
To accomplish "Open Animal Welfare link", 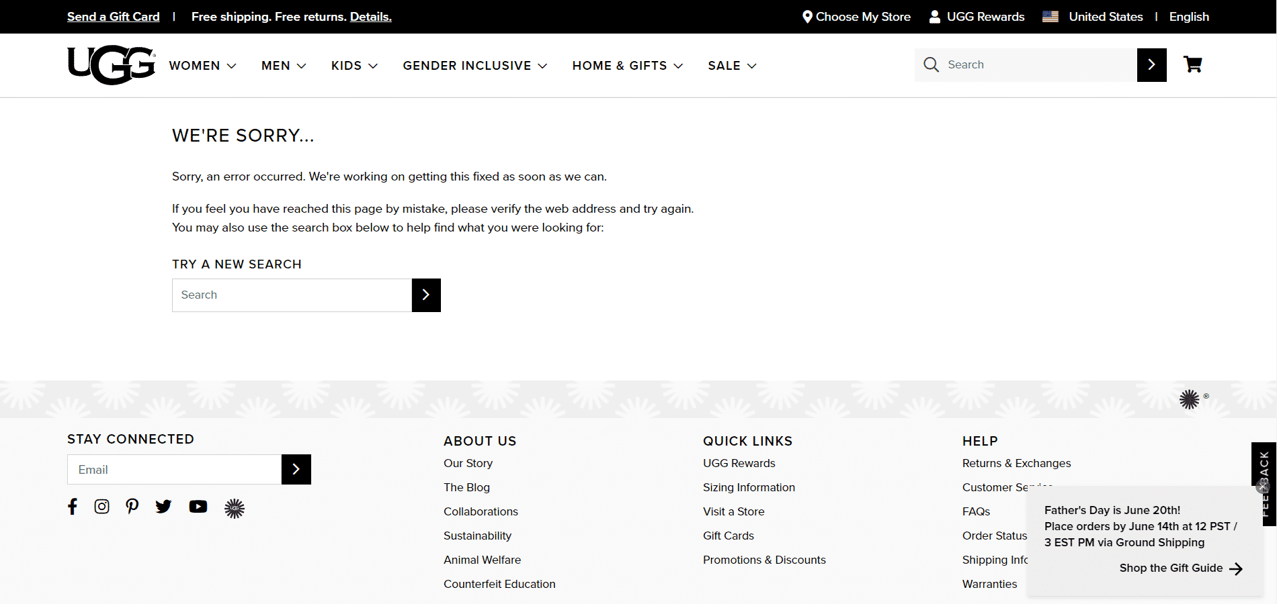I will coord(482,560).
